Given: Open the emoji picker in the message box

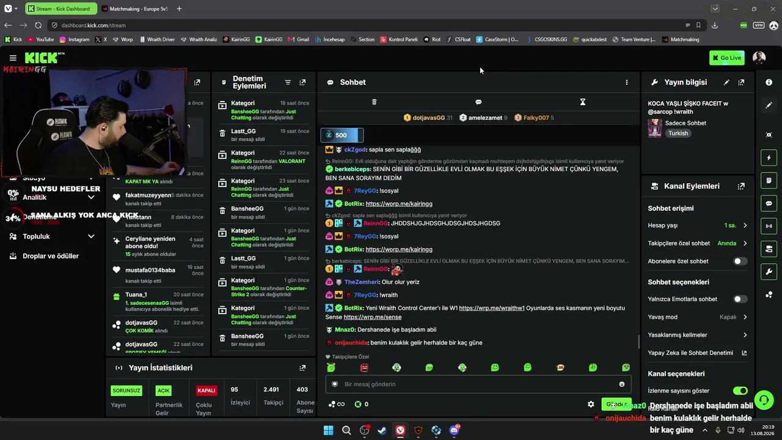Looking at the screenshot, I should pyautogui.click(x=622, y=384).
